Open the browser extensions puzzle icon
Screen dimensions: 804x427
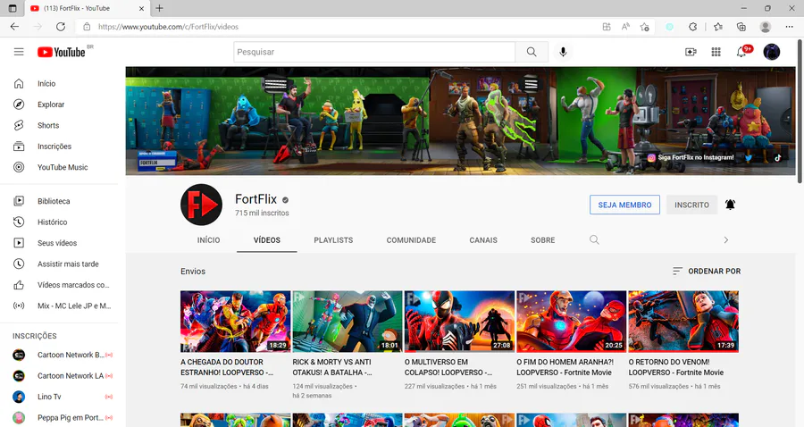pyautogui.click(x=692, y=27)
